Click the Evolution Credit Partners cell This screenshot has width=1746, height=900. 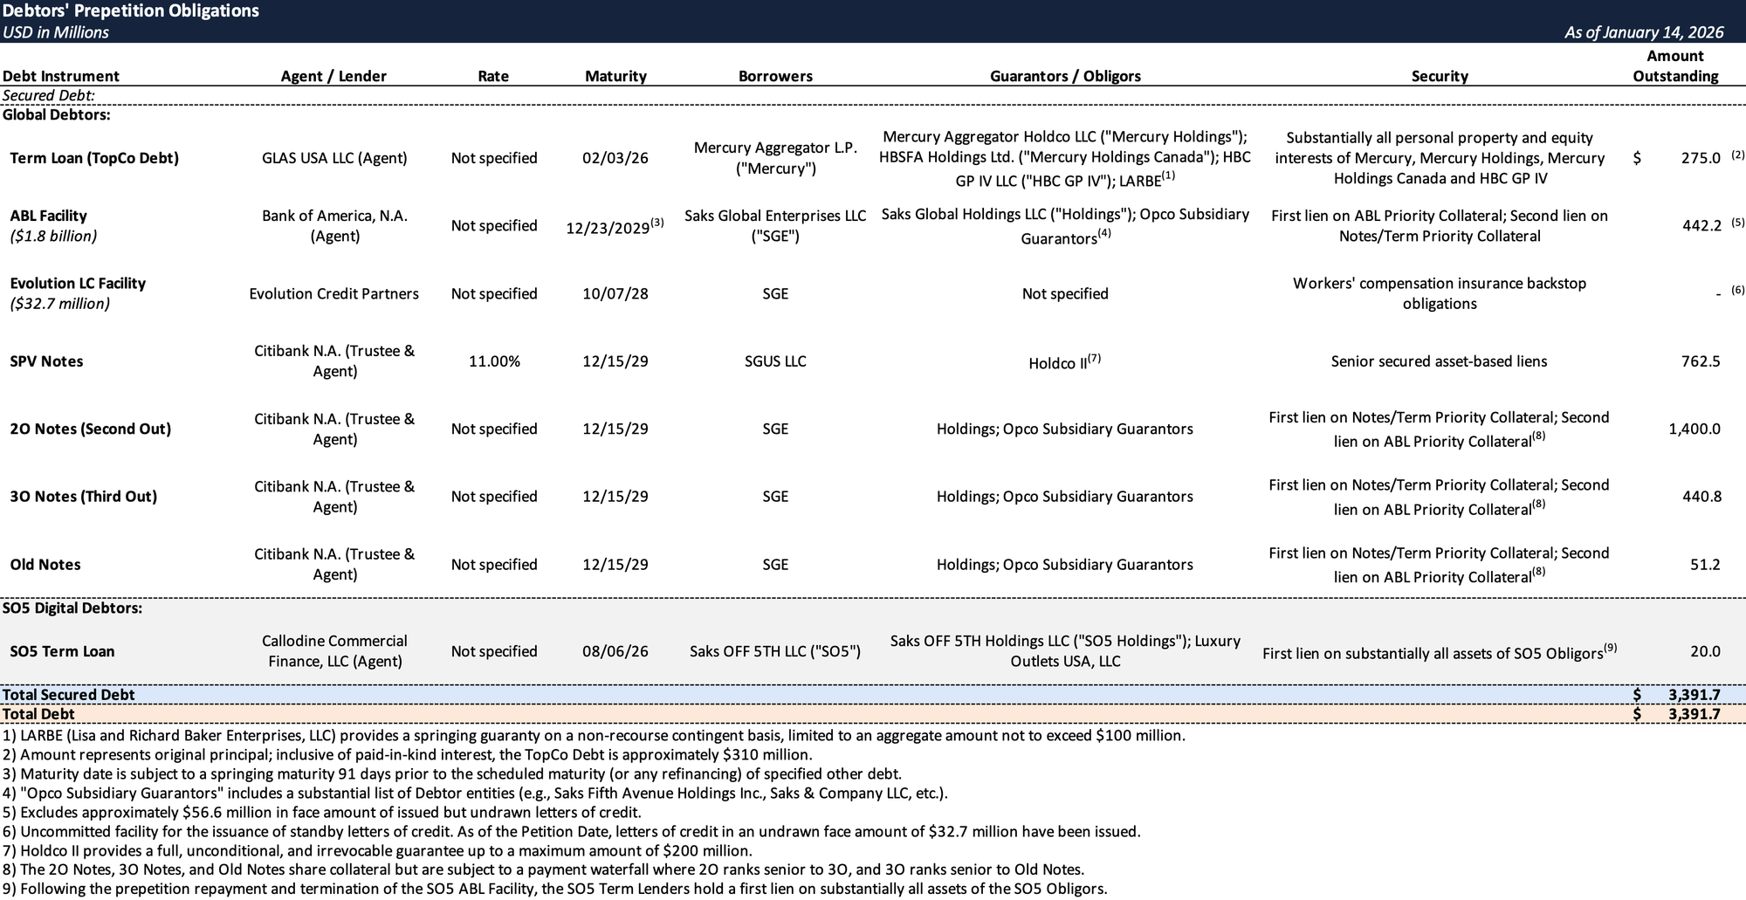click(x=334, y=293)
